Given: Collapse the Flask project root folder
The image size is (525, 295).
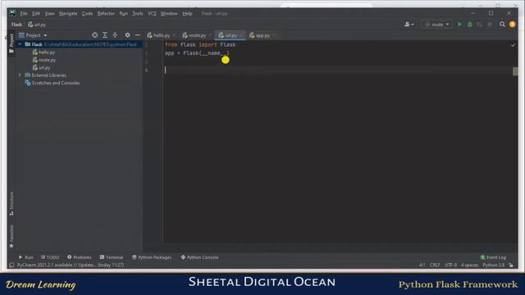Looking at the screenshot, I should tap(20, 44).
